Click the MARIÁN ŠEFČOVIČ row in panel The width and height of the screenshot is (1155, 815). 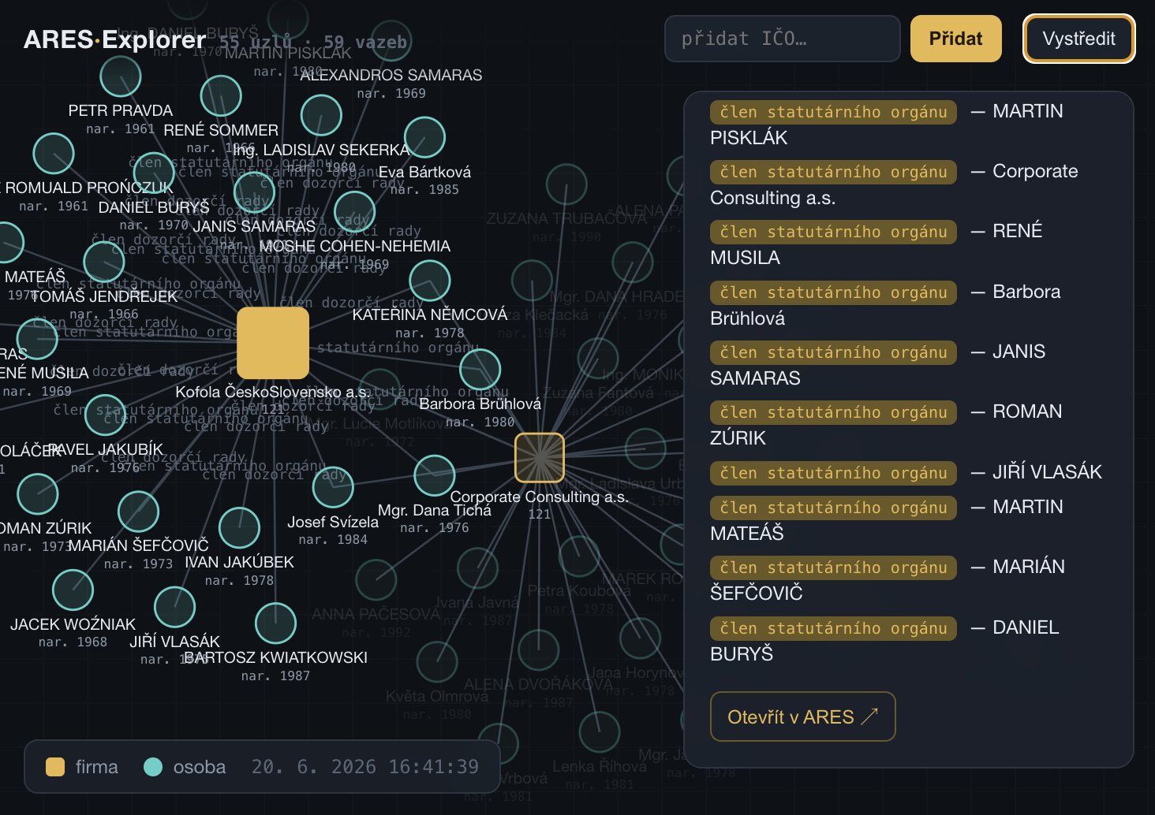pyautogui.click(x=909, y=580)
